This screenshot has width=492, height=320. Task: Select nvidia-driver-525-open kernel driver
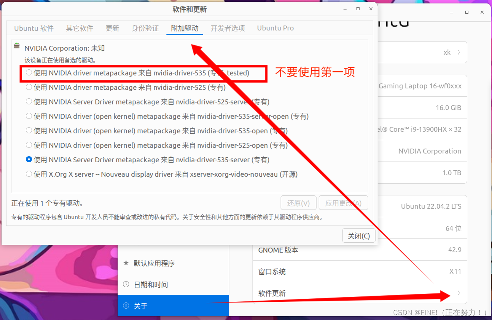point(29,145)
